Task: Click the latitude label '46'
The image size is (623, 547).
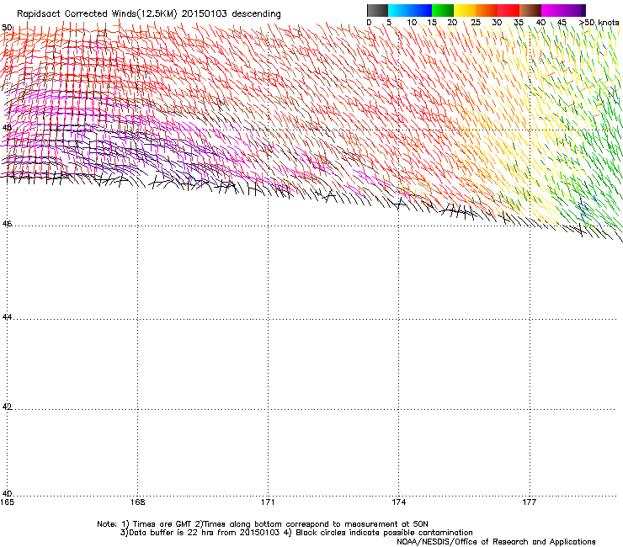Action: pyautogui.click(x=7, y=224)
